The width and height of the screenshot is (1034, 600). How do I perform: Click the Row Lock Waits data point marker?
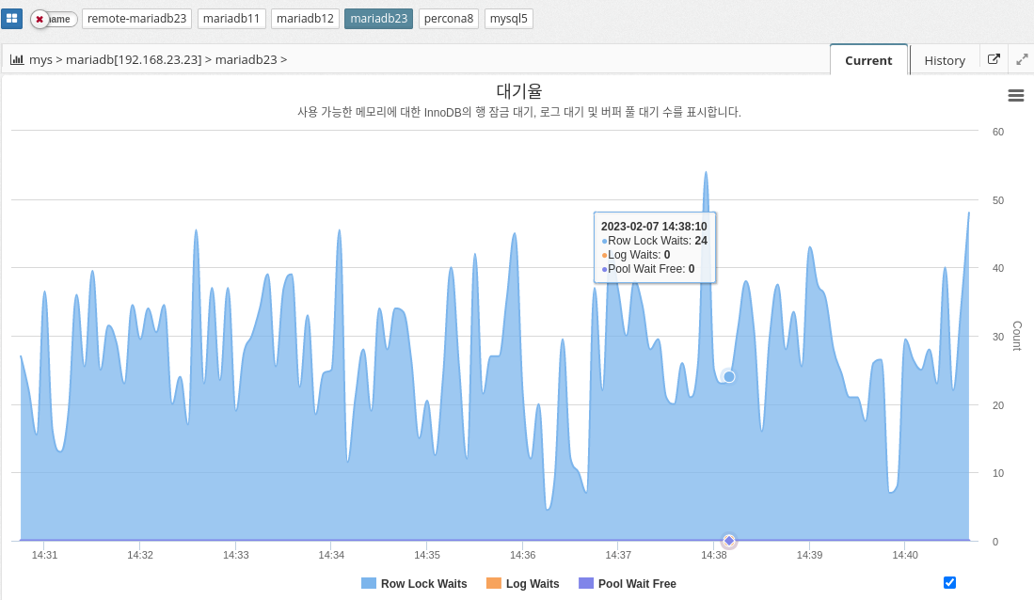tap(728, 376)
